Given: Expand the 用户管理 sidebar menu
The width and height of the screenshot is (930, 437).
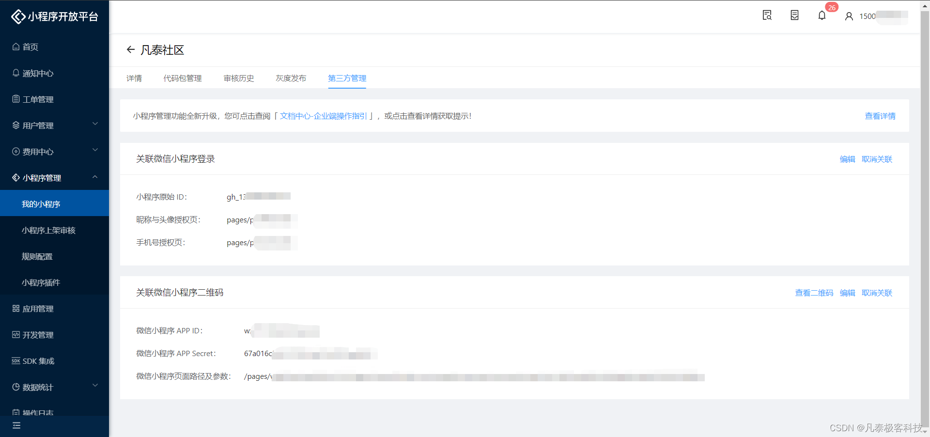Looking at the screenshot, I should (95, 125).
